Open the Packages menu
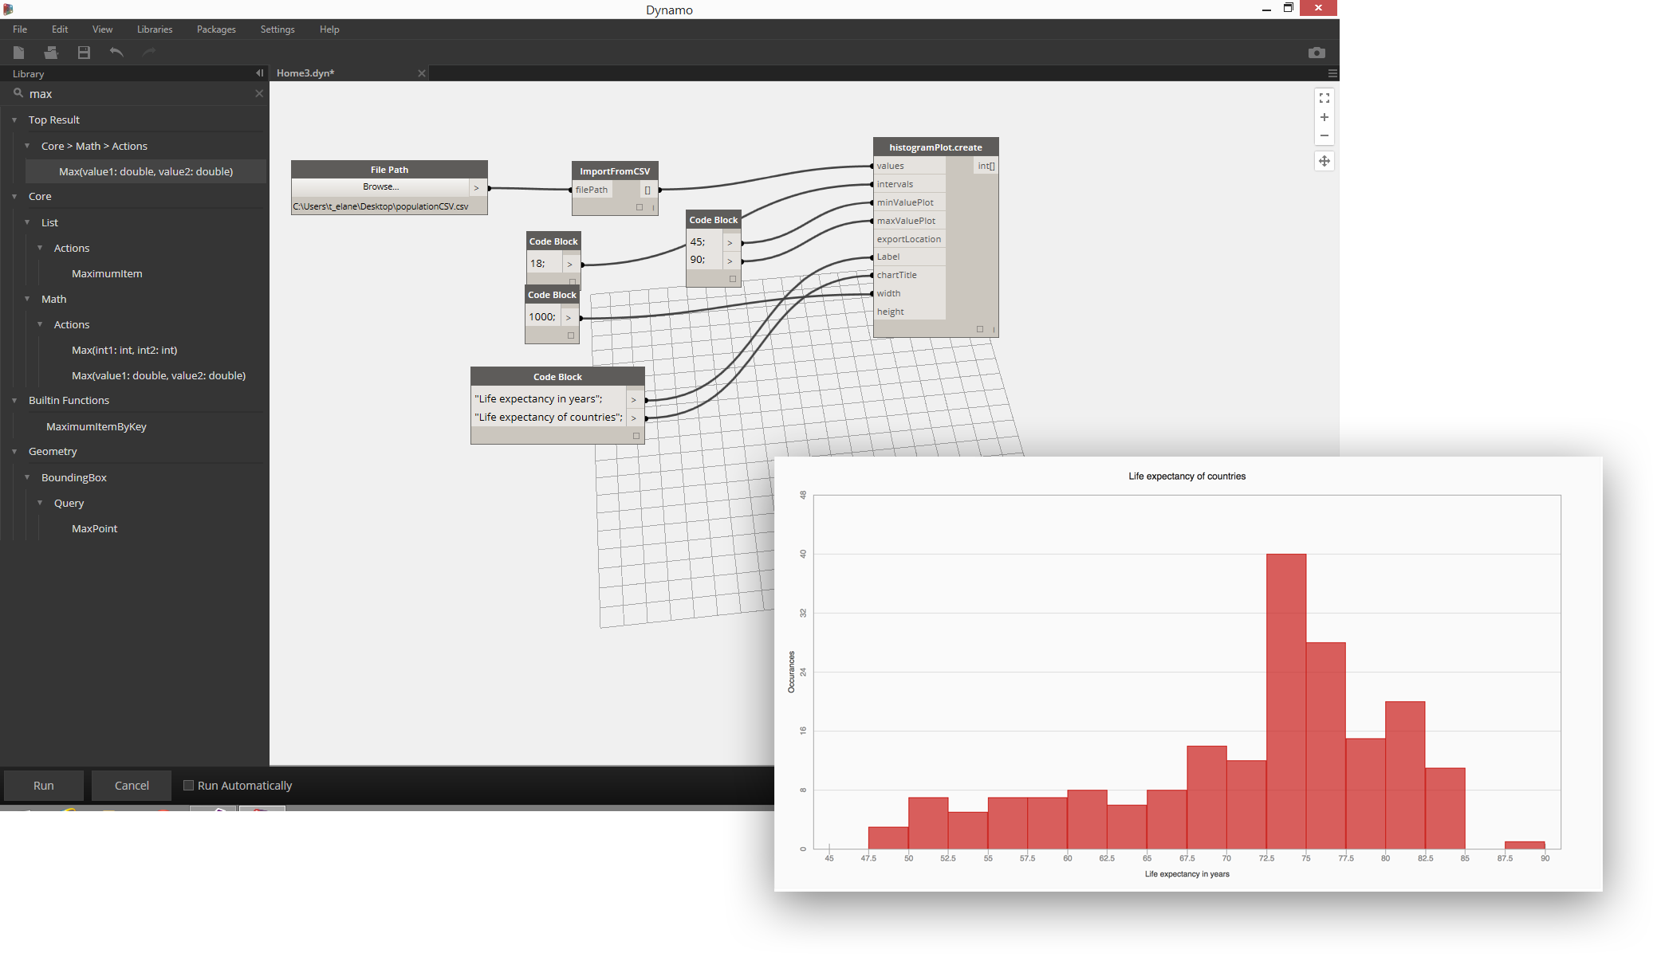Screen dimensions: 1657x957 [216, 29]
